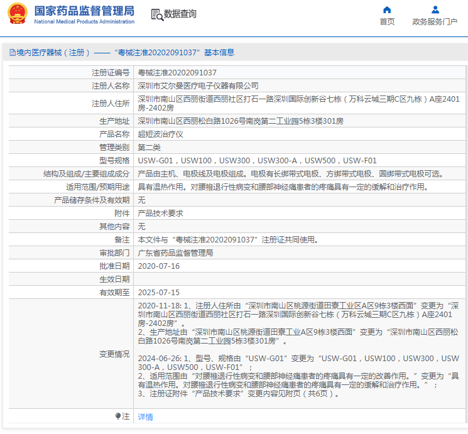Click the 境内医疗器械（注册）section header text
The width and height of the screenshot is (468, 434).
pyautogui.click(x=54, y=53)
